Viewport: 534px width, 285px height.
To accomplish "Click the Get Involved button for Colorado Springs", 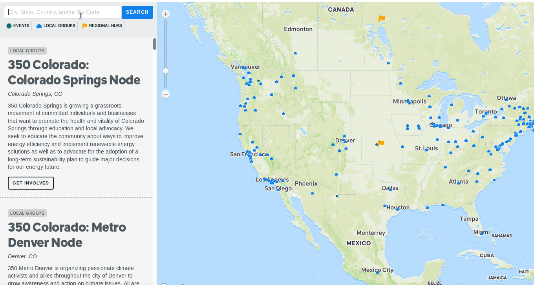I will click(31, 183).
